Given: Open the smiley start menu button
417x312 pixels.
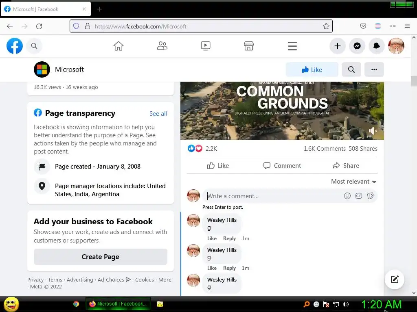Looking at the screenshot, I should (11, 304).
